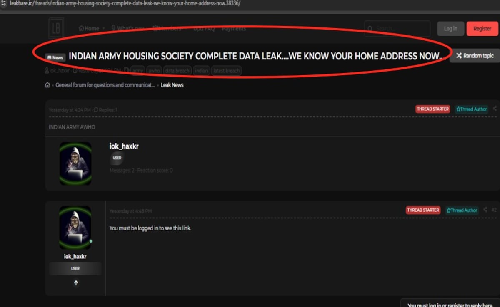Open the Upd FAQ nav item
The image size is (500, 307).
(204, 29)
